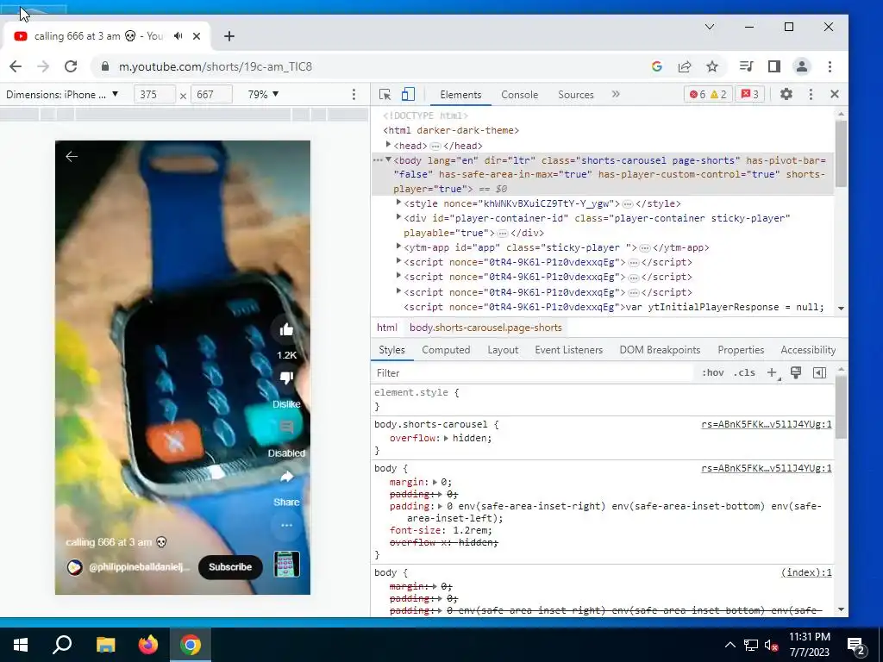
Task: Launch Firefox from the taskbar
Action: click(148, 645)
